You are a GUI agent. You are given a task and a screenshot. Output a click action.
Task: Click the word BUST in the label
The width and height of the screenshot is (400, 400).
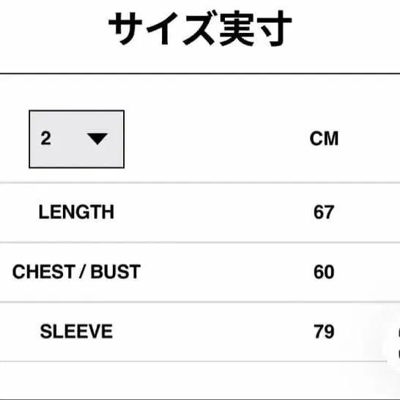pos(116,272)
